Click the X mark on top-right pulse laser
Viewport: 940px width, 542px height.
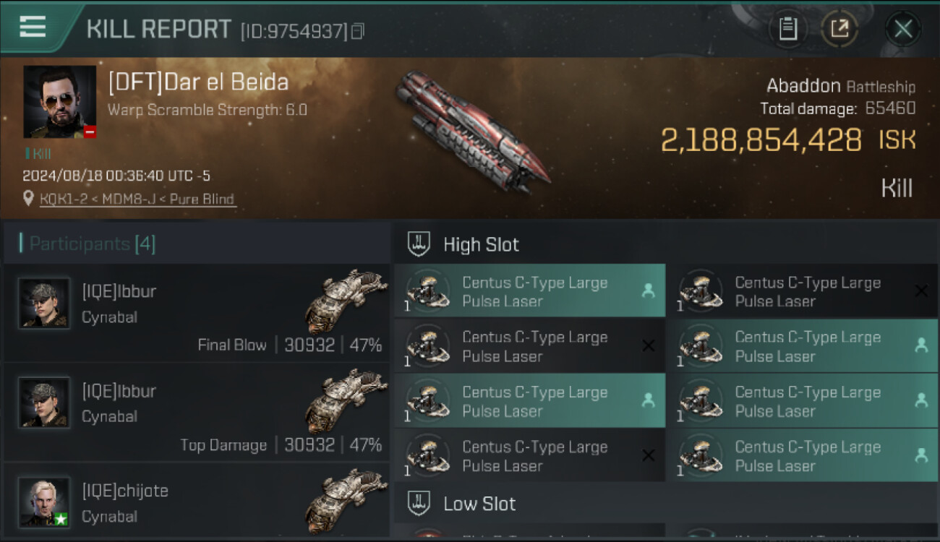pyautogui.click(x=920, y=291)
